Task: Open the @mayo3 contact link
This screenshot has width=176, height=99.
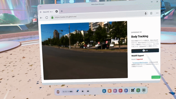Action: [x=142, y=46]
